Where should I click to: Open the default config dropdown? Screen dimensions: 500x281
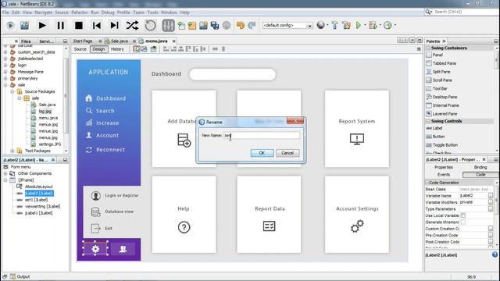(287, 26)
